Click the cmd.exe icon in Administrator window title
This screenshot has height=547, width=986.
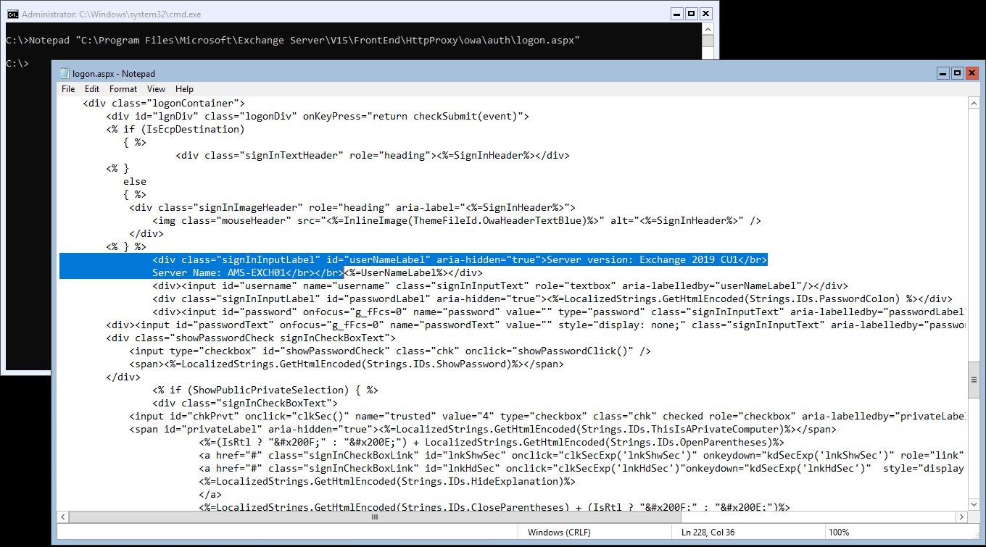point(12,14)
